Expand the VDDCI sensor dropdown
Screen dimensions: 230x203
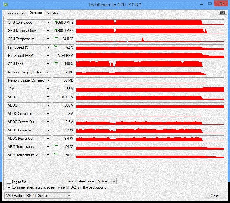click(x=48, y=105)
